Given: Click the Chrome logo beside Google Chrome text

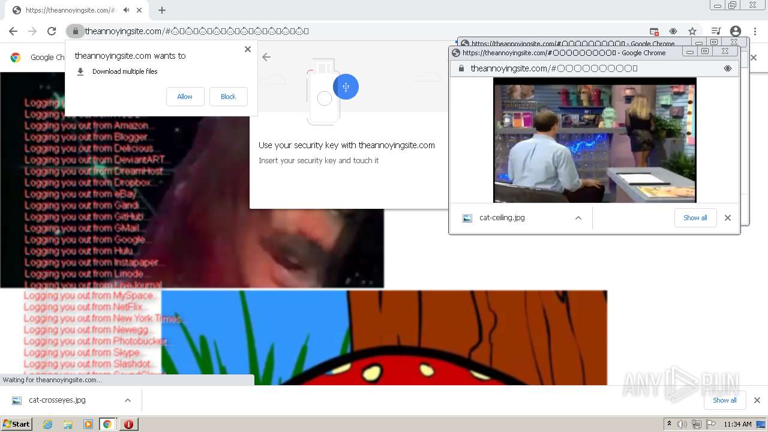Looking at the screenshot, I should point(16,57).
